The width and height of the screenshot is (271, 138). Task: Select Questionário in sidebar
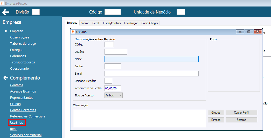point(19,69)
